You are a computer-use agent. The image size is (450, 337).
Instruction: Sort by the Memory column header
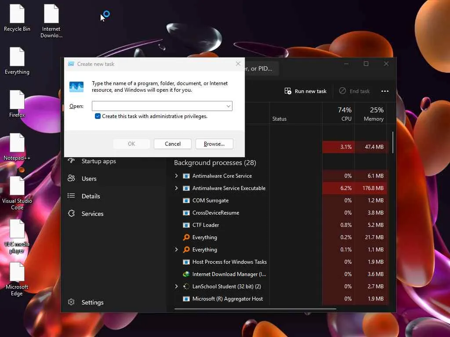[x=370, y=114]
